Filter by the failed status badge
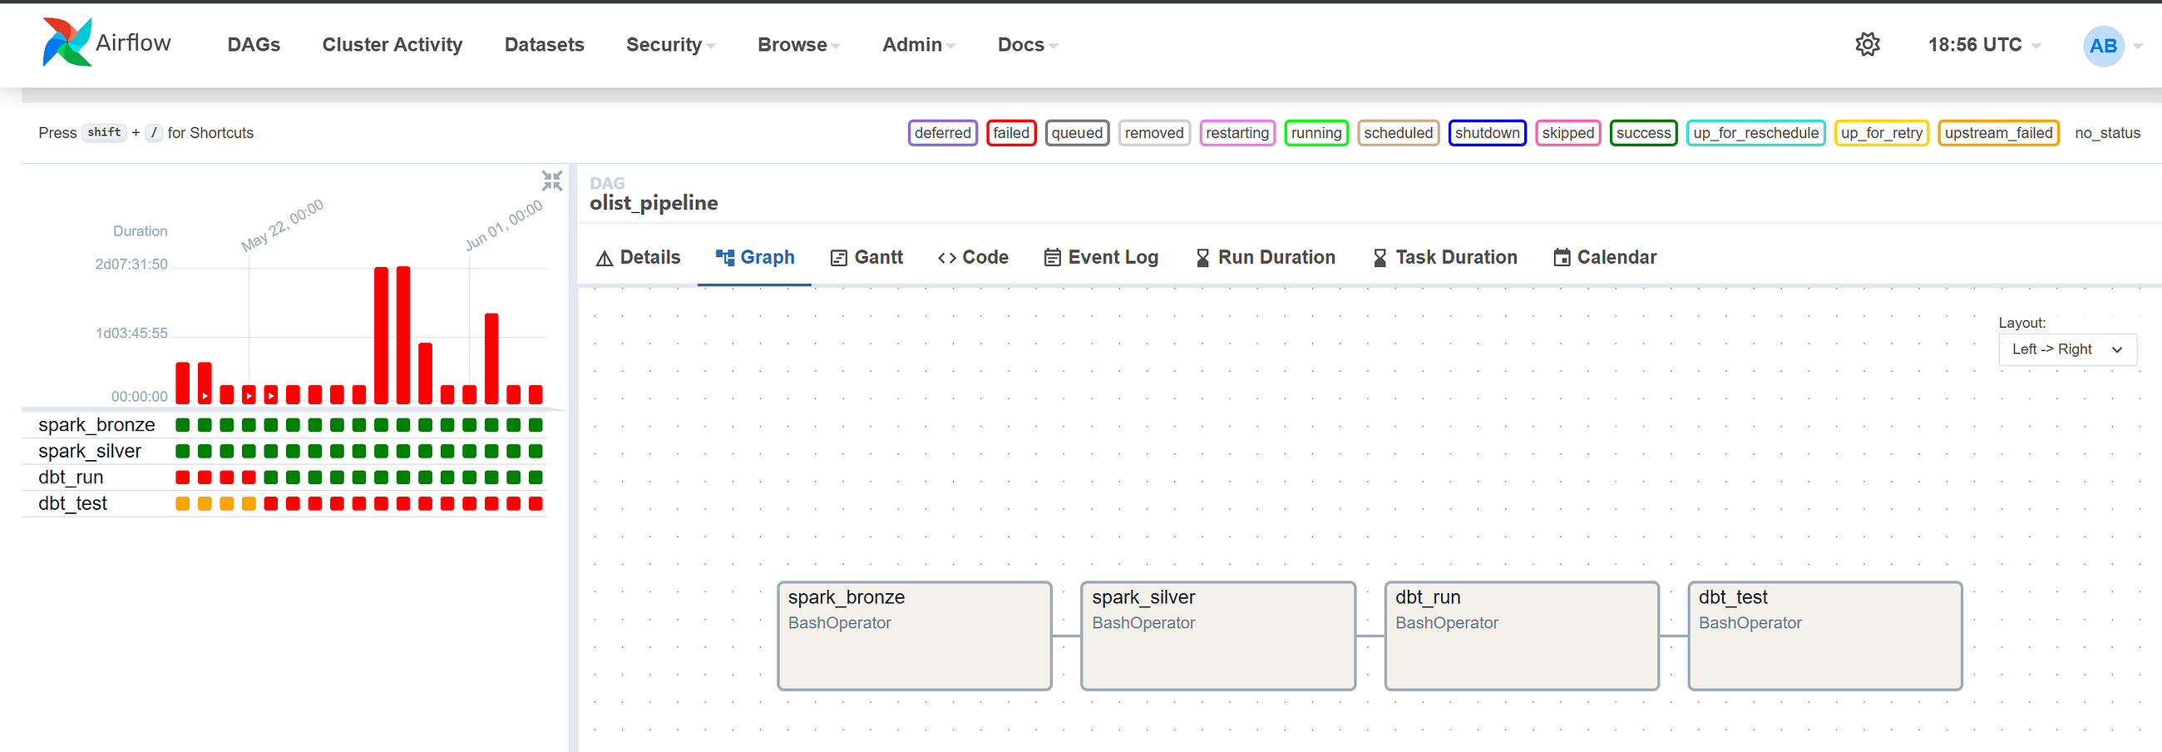Image resolution: width=2162 pixels, height=752 pixels. (x=1011, y=132)
